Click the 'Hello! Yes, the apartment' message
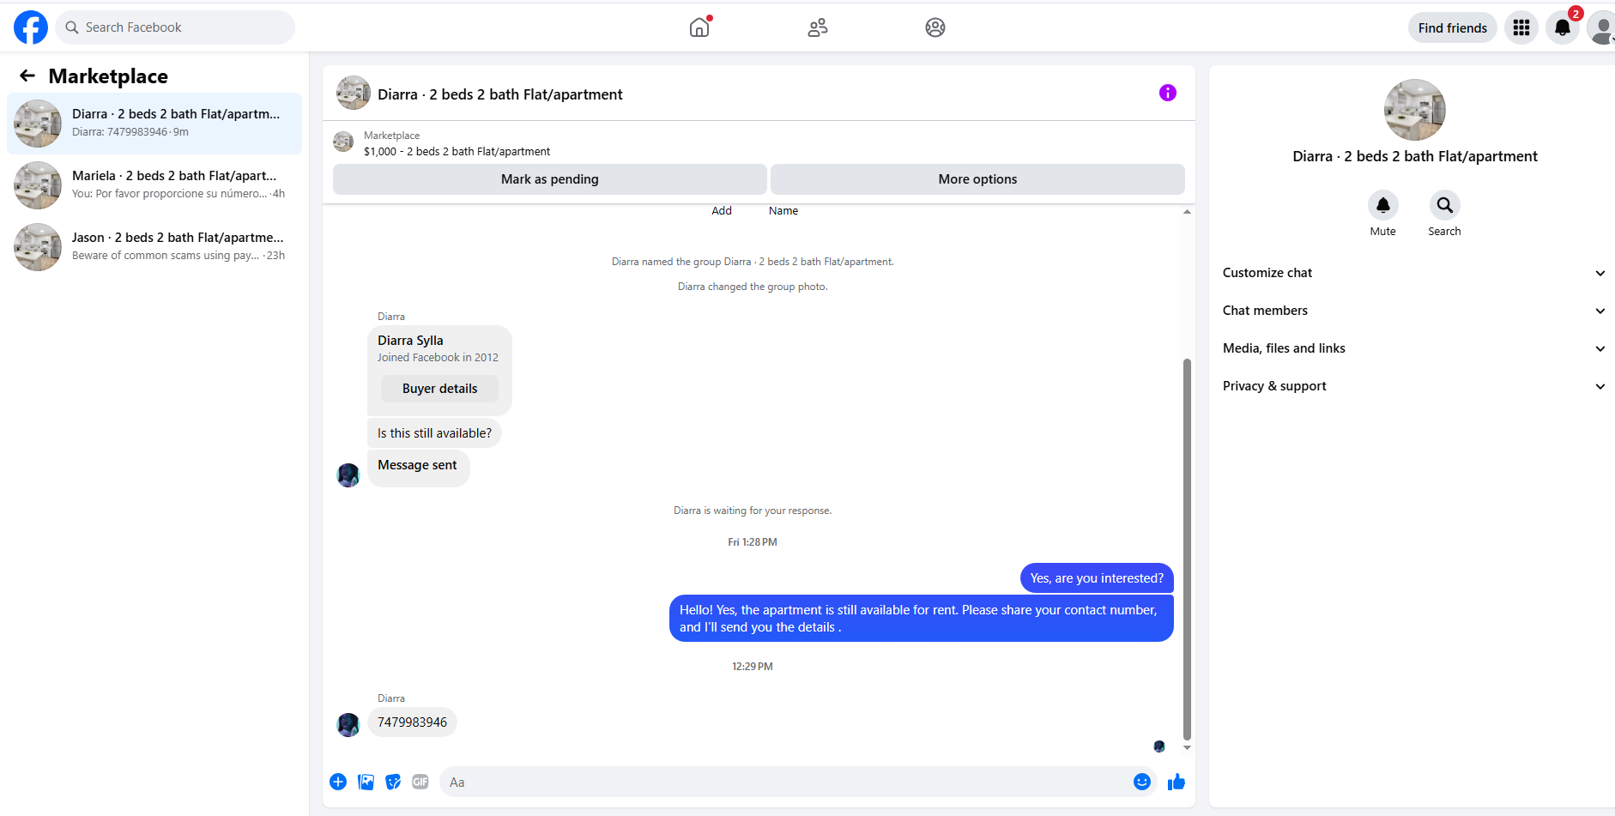The height and width of the screenshot is (816, 1615). click(922, 619)
